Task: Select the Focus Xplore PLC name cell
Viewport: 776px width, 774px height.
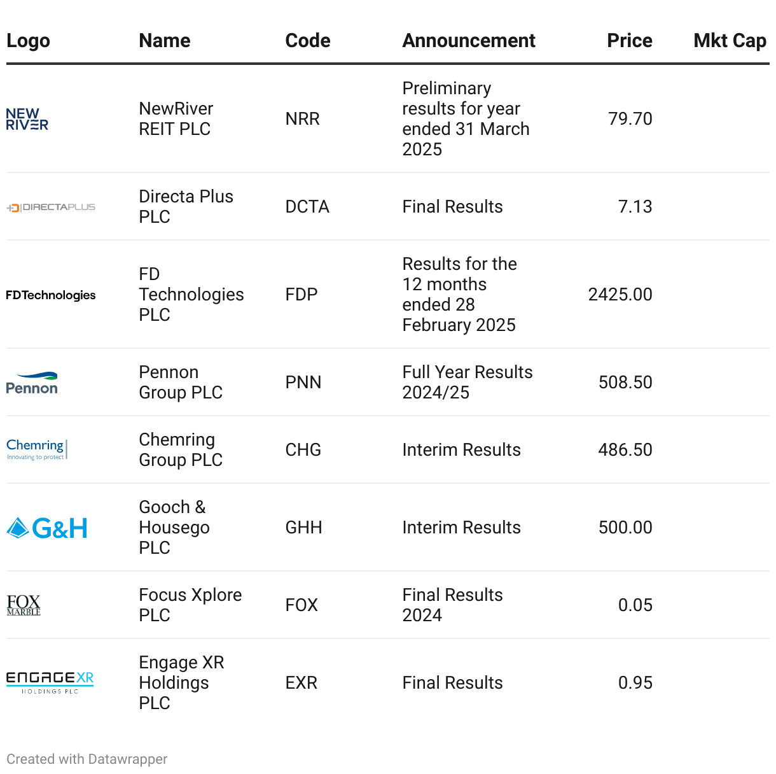Action: click(x=190, y=605)
